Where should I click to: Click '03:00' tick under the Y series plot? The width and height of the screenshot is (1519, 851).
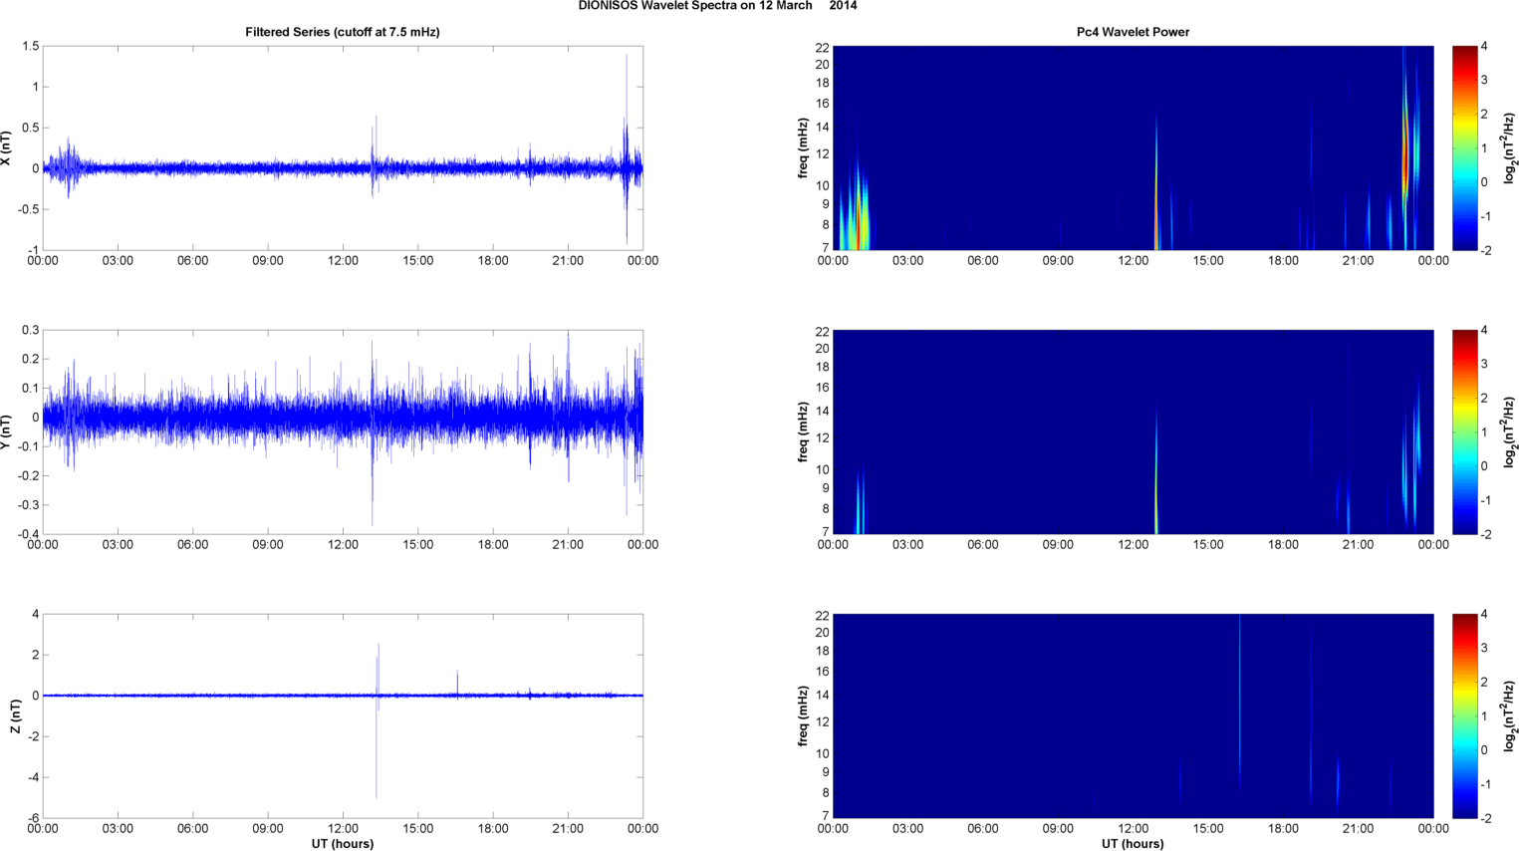[x=118, y=545]
